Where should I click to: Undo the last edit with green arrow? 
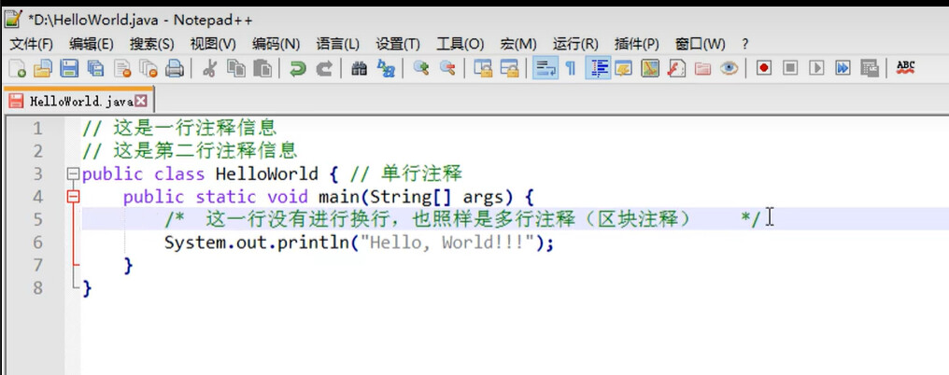pos(297,68)
